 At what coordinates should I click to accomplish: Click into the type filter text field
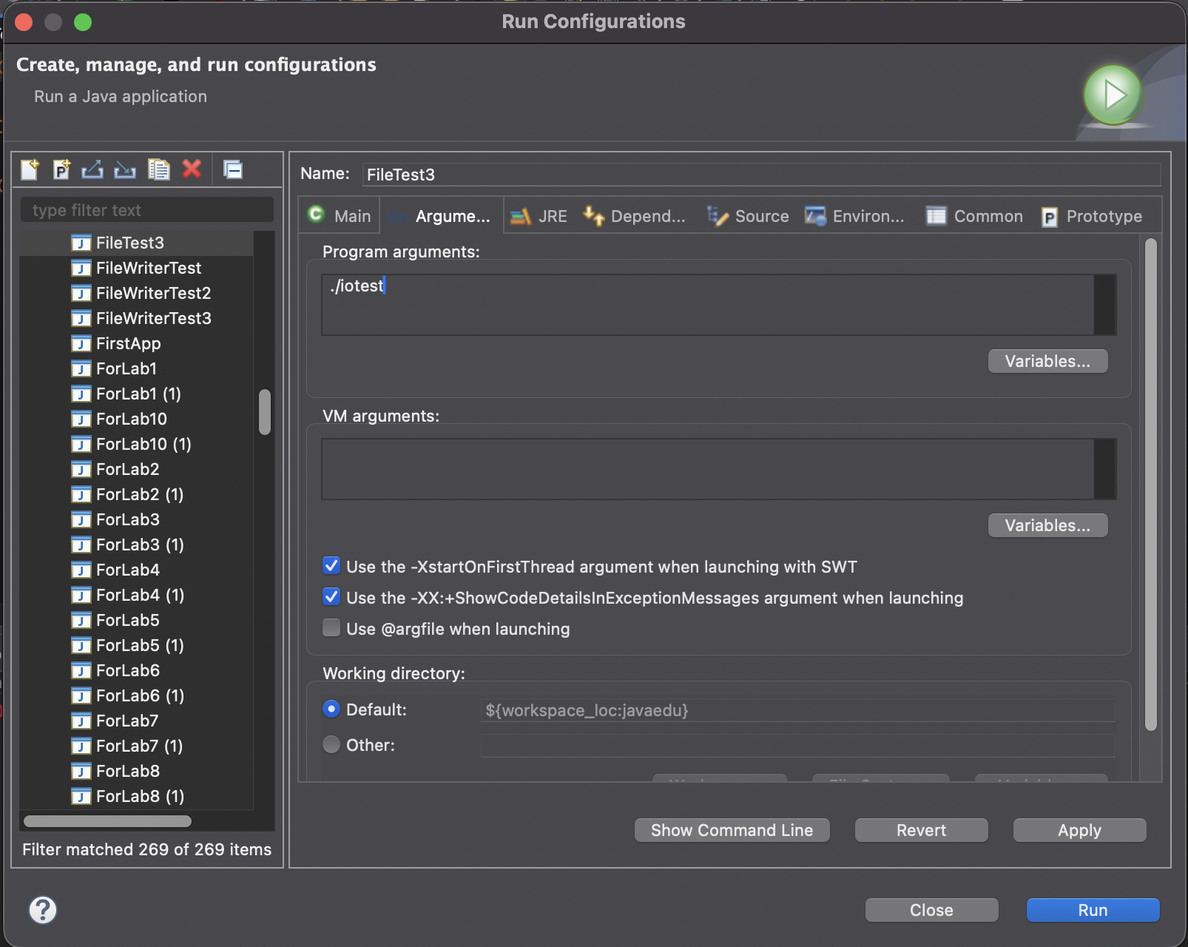click(x=147, y=210)
